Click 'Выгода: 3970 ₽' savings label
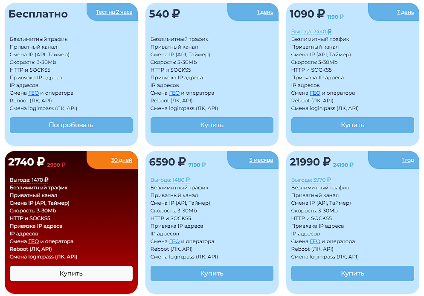The width and height of the screenshot is (424, 296). point(311,180)
